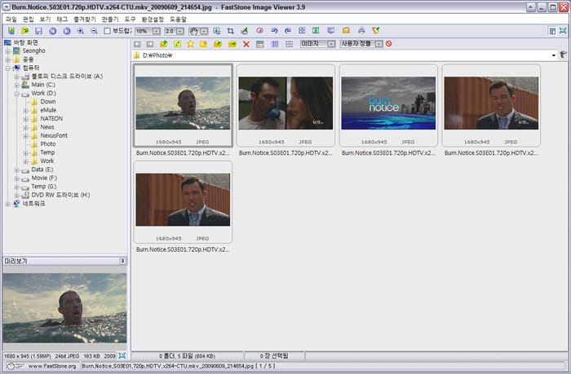Select the phone call scene thumbnail
Image resolution: width=571 pixels, height=374 pixels.
pos(285,103)
